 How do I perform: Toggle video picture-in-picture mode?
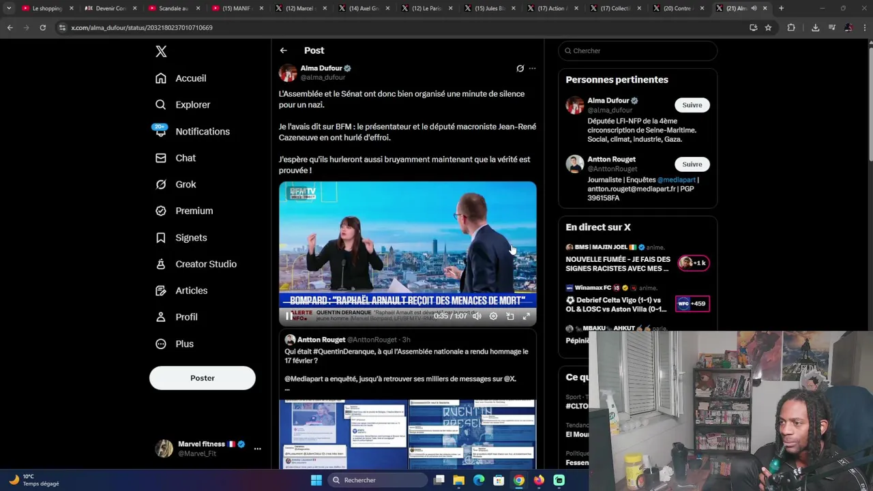click(509, 316)
